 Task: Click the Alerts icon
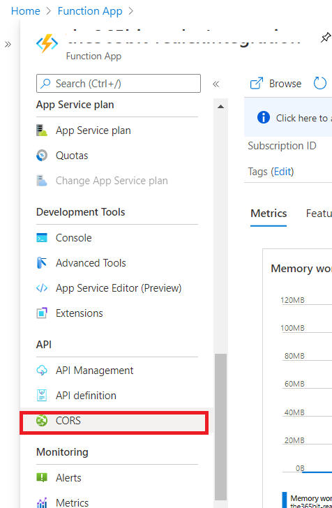click(x=42, y=477)
